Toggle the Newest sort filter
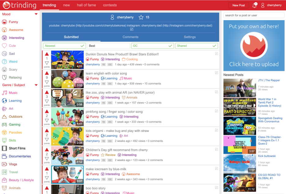The height and width of the screenshot is (194, 286). click(64, 46)
